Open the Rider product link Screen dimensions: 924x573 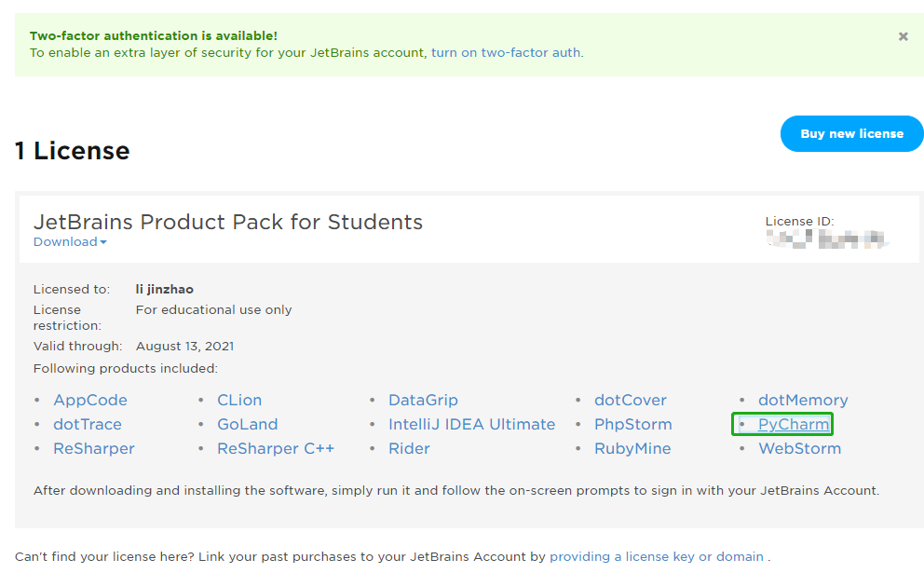(x=410, y=448)
